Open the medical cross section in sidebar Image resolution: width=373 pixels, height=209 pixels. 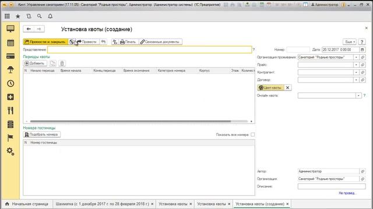pyautogui.click(x=10, y=97)
